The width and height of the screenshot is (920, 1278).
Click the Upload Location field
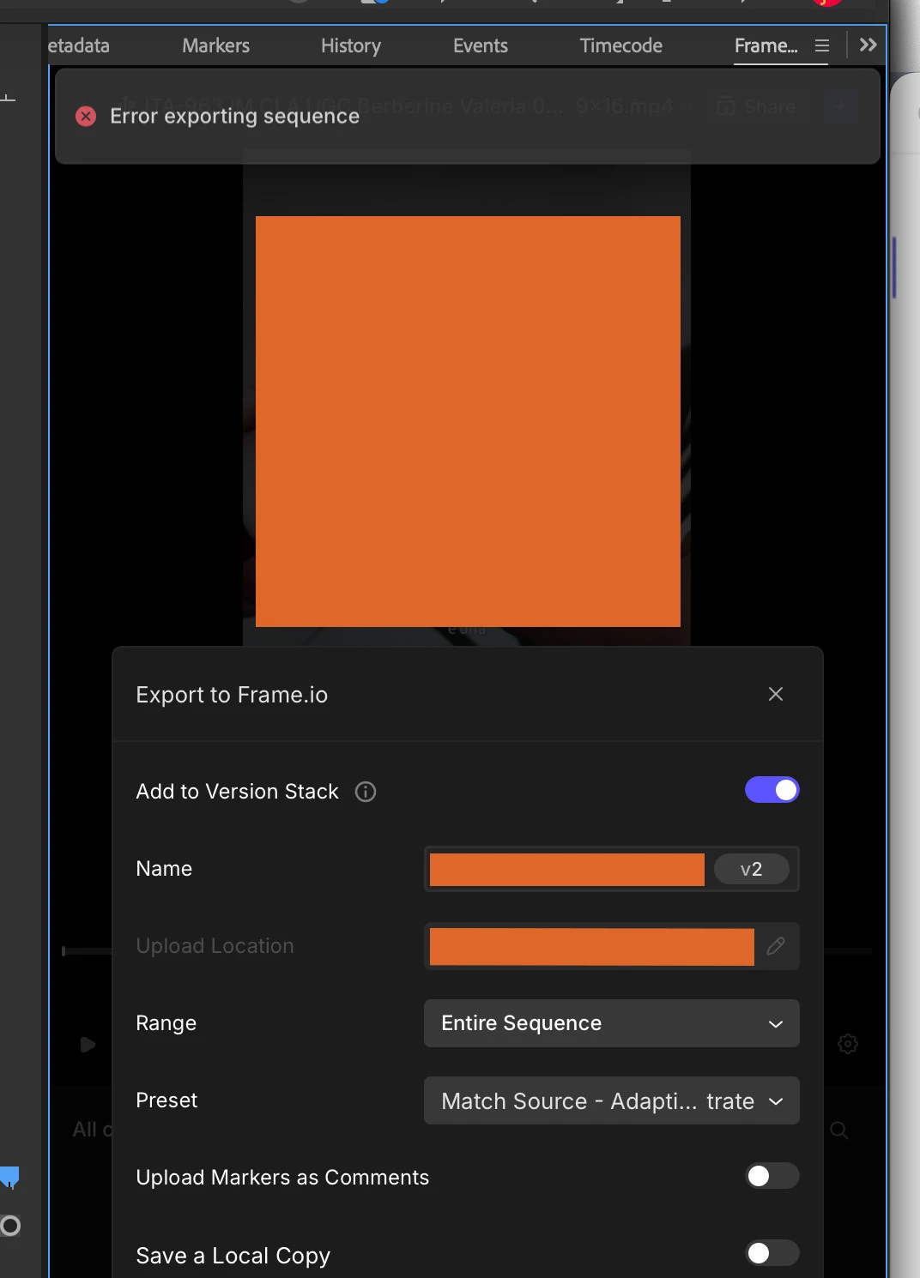tap(612, 946)
